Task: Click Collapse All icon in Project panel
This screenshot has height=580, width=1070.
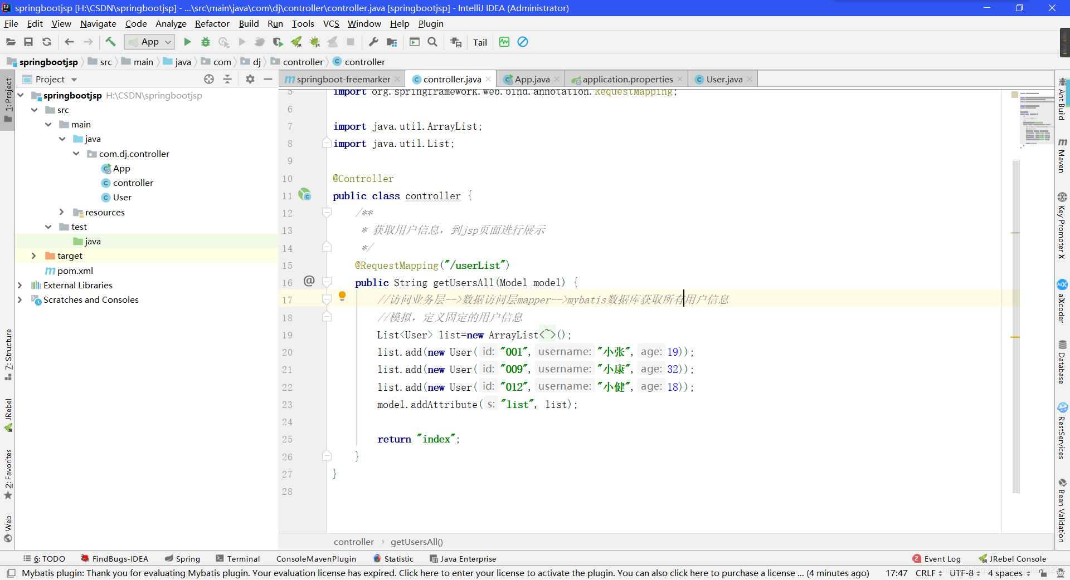Action: point(227,79)
